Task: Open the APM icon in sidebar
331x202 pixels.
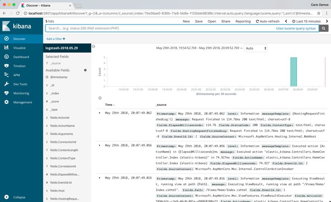Action: [x=6, y=75]
